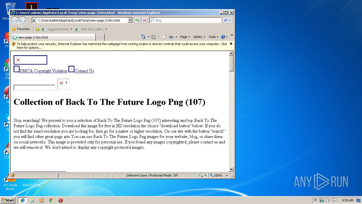The image size is (362, 204).
Task: Click the vertical scrollbar thumb
Action: pos(231,63)
